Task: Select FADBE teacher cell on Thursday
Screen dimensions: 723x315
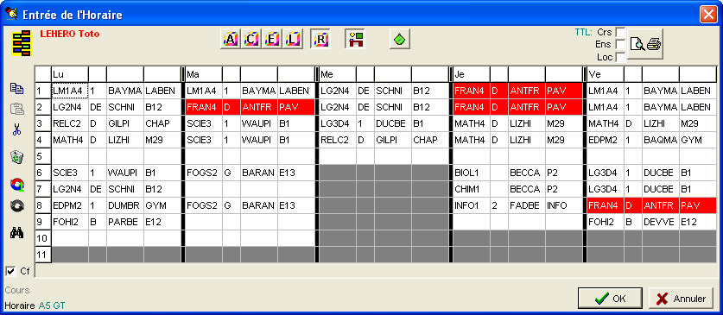Action: pos(527,205)
